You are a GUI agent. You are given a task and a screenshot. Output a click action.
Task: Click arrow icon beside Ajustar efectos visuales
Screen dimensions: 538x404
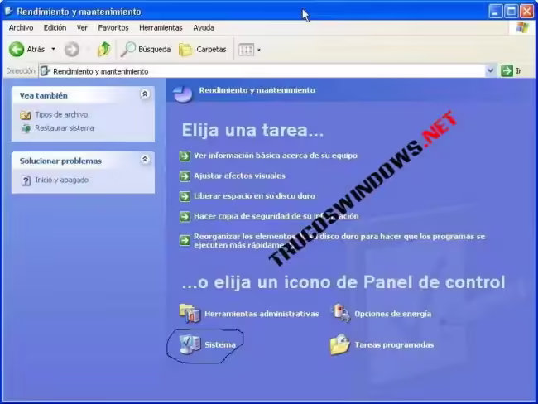(x=185, y=176)
